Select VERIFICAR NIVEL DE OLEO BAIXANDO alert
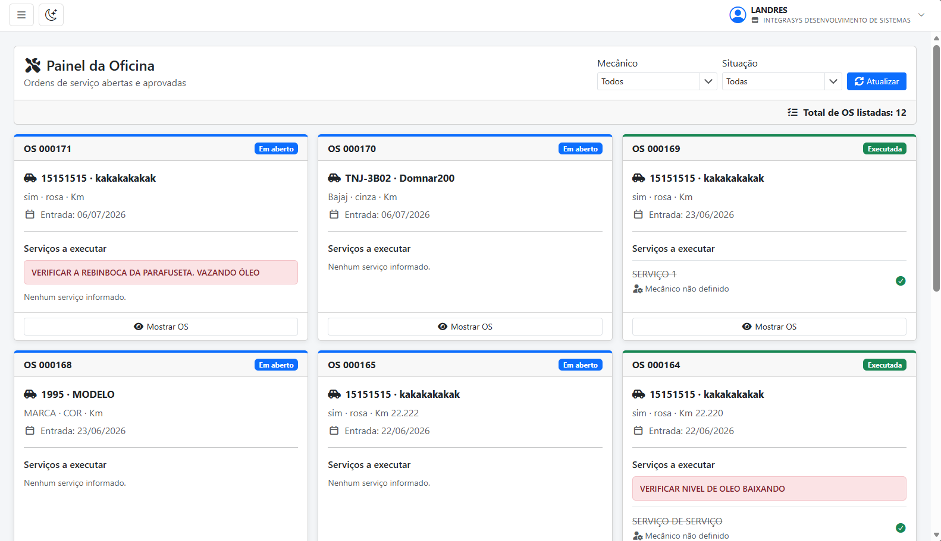This screenshot has width=941, height=541. 769,489
